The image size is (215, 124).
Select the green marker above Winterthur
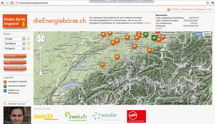coord(146,34)
